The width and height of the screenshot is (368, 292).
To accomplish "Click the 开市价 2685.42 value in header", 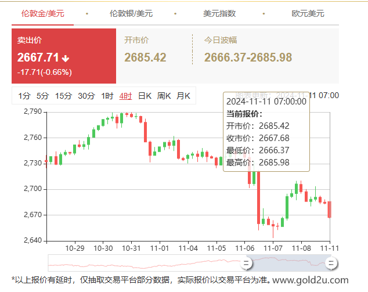I will click(x=145, y=57).
